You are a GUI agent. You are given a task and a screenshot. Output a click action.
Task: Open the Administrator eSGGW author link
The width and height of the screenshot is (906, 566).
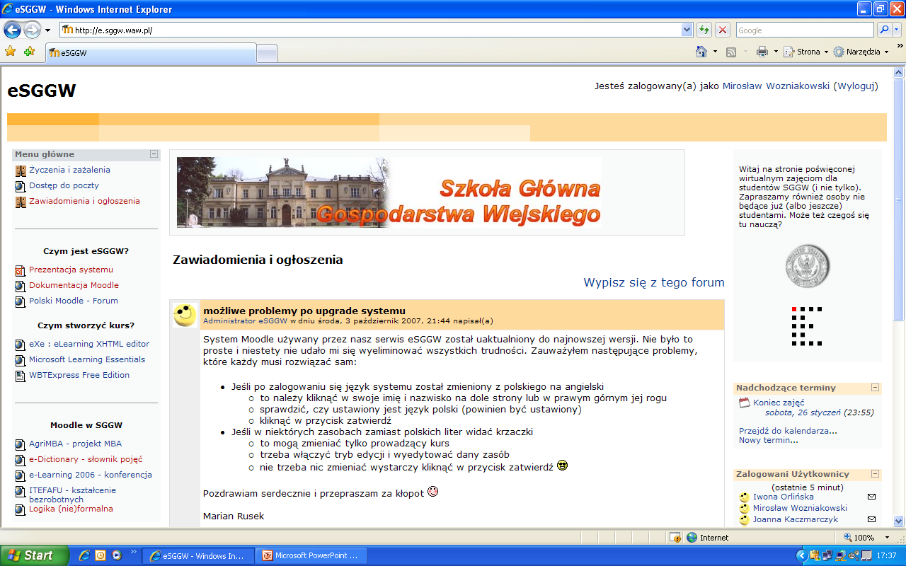click(x=246, y=321)
